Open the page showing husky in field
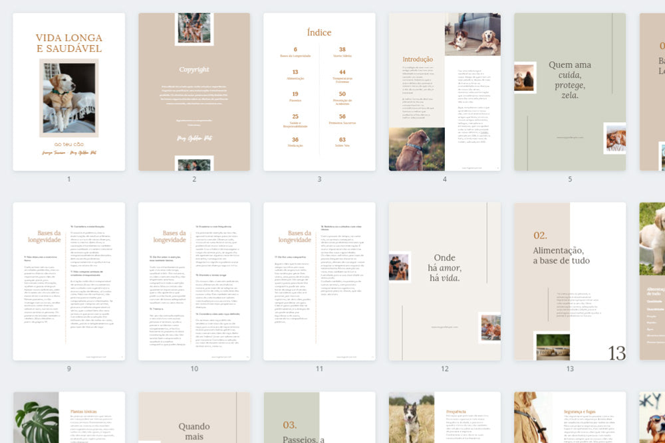The width and height of the screenshot is (665, 443). click(444, 418)
